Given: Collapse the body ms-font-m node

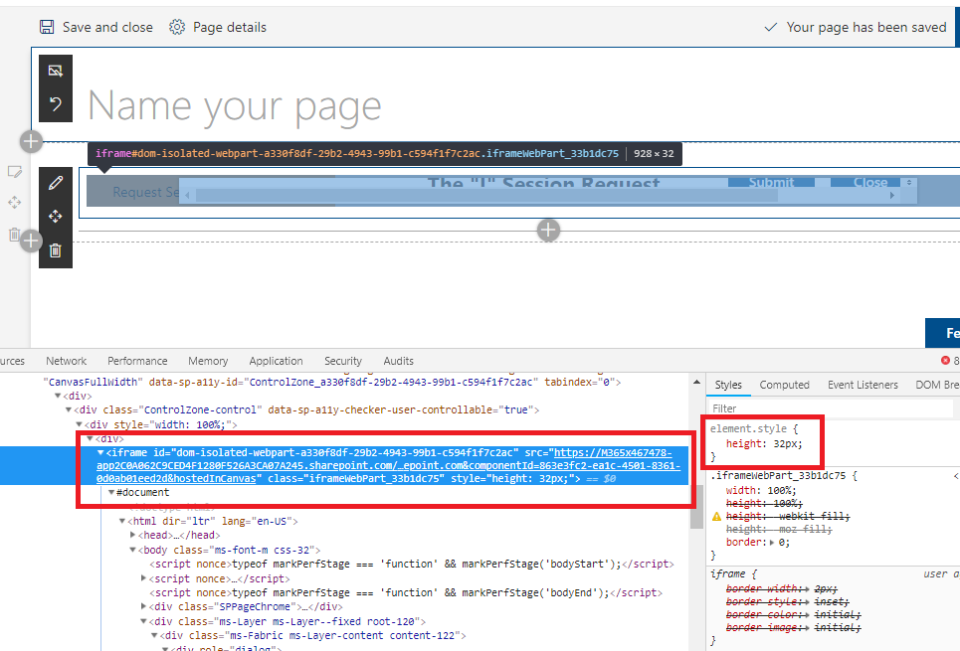Looking at the screenshot, I should click(x=132, y=550).
